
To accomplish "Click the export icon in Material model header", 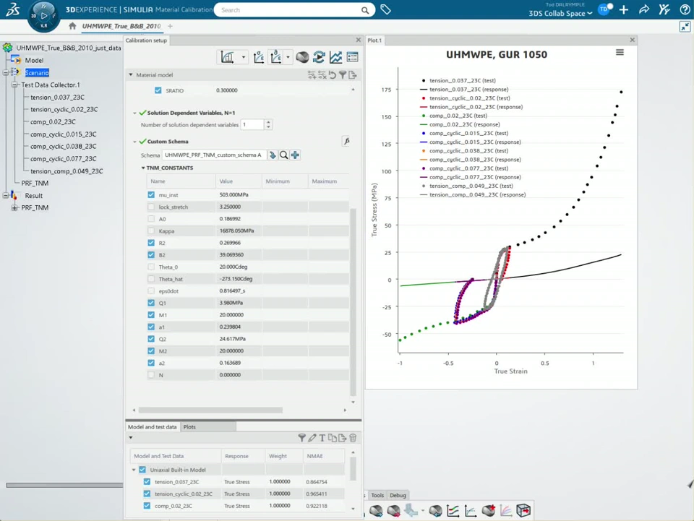I will pos(352,75).
